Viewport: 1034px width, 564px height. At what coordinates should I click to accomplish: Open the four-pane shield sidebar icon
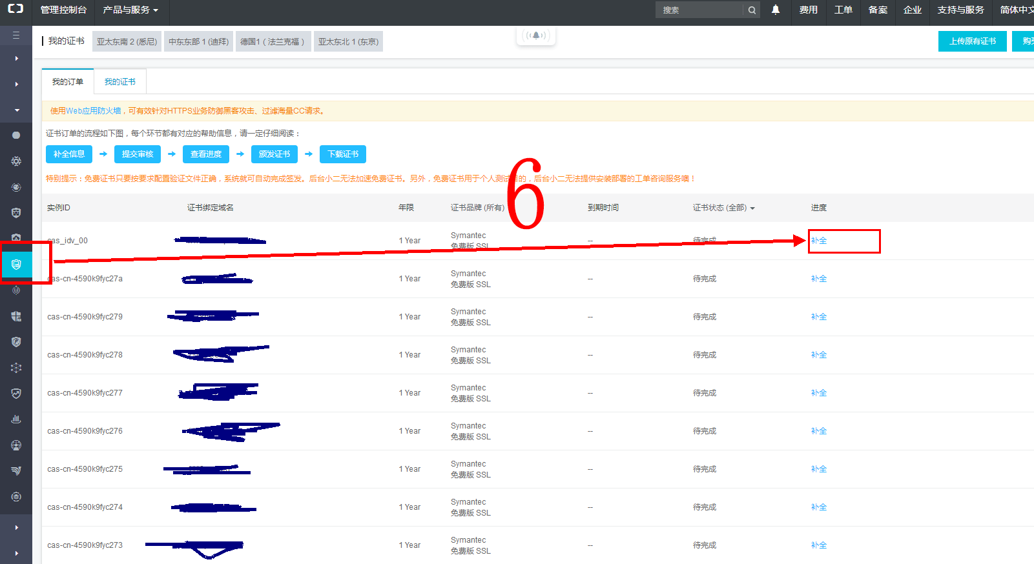16,316
